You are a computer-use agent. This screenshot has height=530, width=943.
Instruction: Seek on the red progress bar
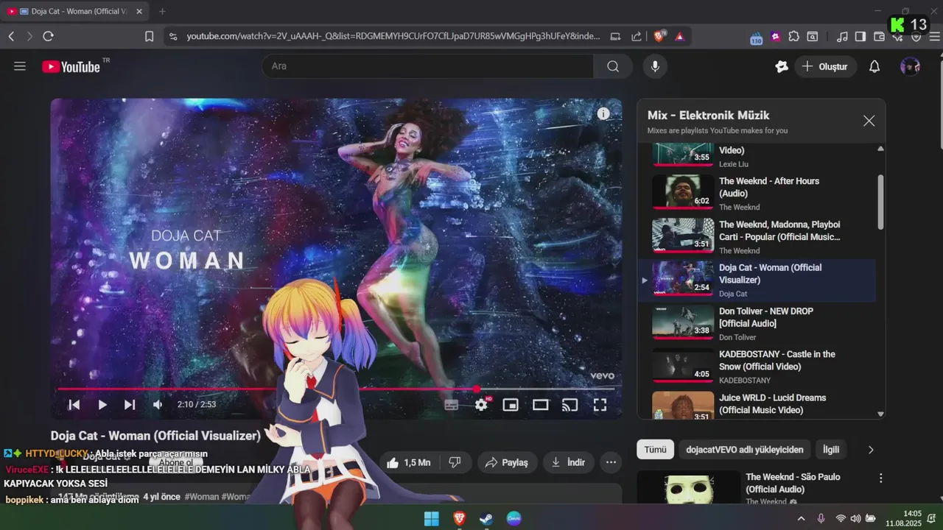click(336, 389)
